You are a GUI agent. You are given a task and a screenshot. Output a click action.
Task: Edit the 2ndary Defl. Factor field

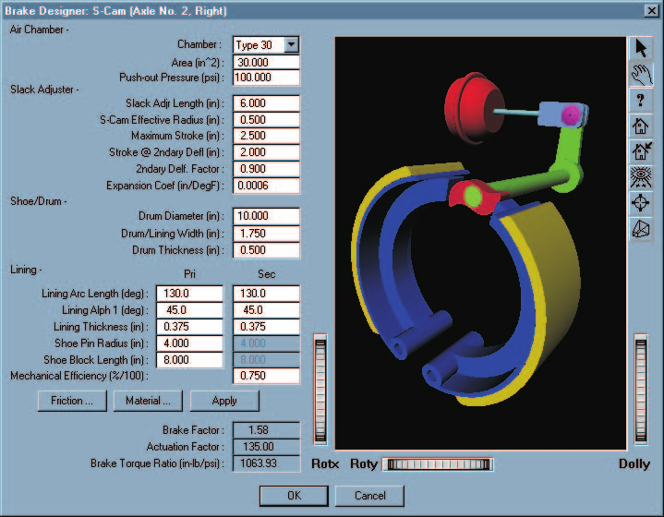point(266,169)
